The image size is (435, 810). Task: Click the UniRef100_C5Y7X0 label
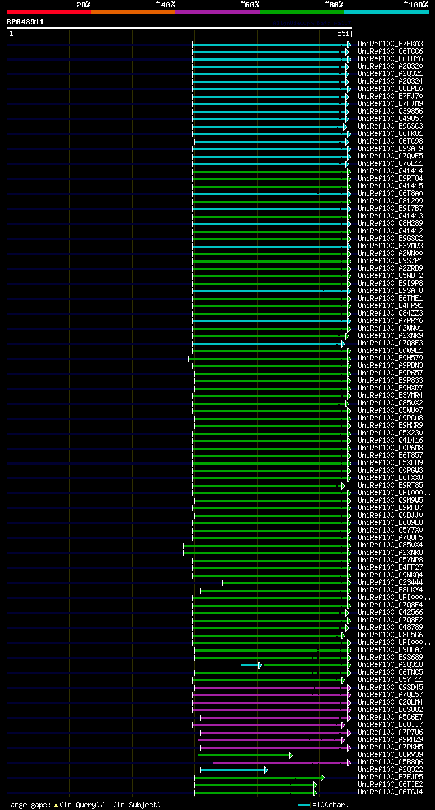click(390, 530)
